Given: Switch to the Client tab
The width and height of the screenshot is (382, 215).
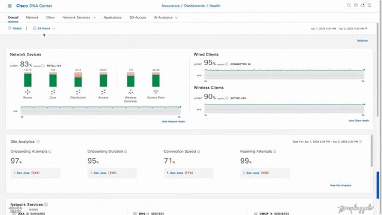Looking at the screenshot, I should 50,17.
